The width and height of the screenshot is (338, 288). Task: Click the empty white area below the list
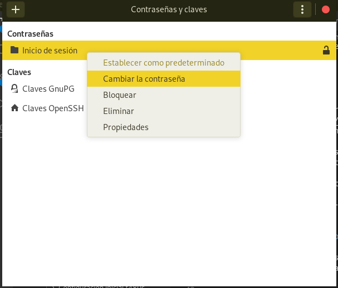coord(167,211)
